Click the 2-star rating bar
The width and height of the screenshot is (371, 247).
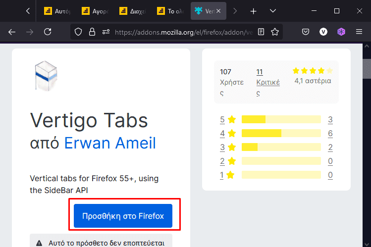click(281, 161)
